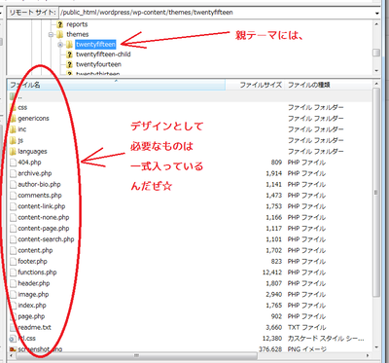Screen dimensions: 389x363
Task: Click the twentyfifteen-child folder question-mark icon
Action: coord(69,54)
